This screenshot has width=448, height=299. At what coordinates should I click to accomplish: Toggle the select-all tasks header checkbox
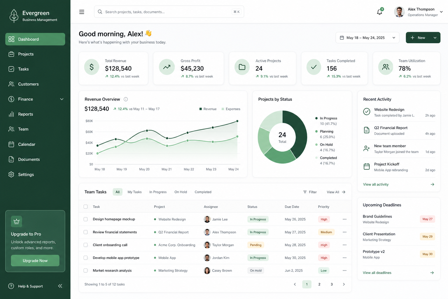click(x=85, y=207)
